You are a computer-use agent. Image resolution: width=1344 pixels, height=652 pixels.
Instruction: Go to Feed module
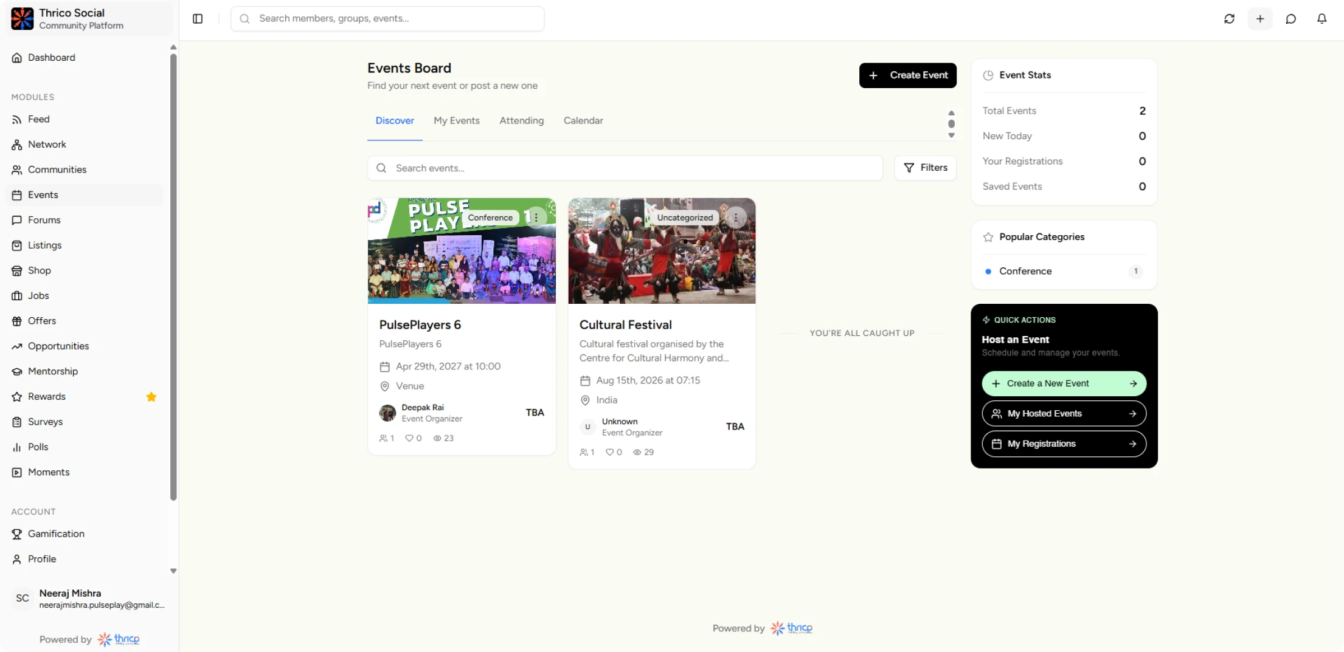tap(85, 119)
